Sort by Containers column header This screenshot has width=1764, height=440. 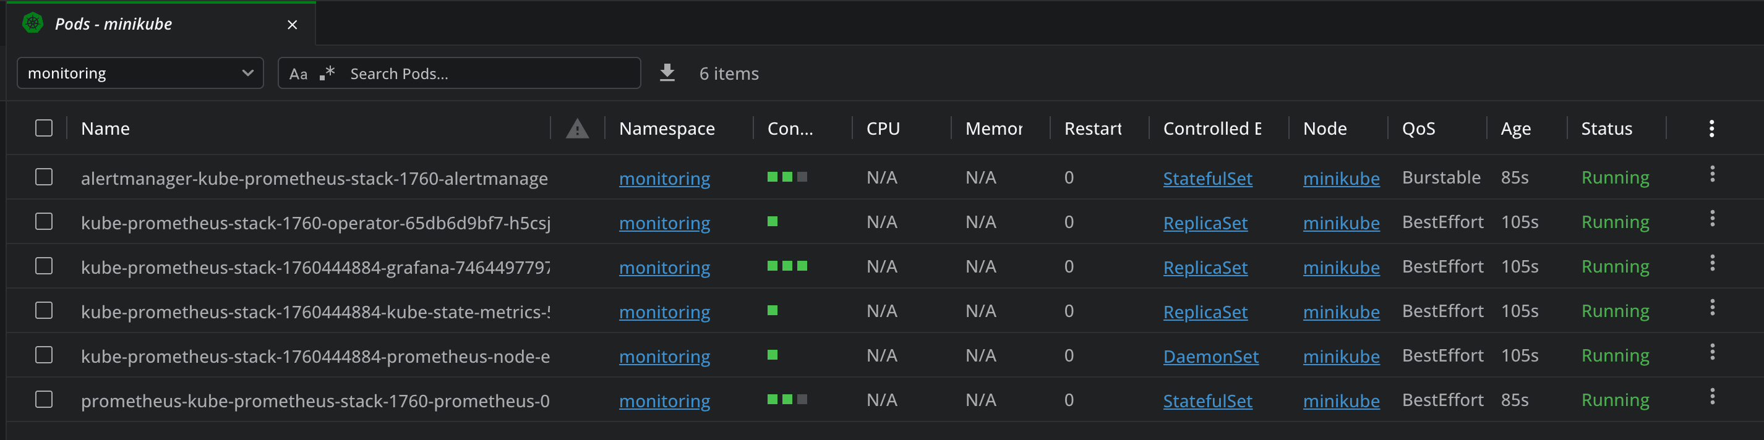[x=790, y=129]
